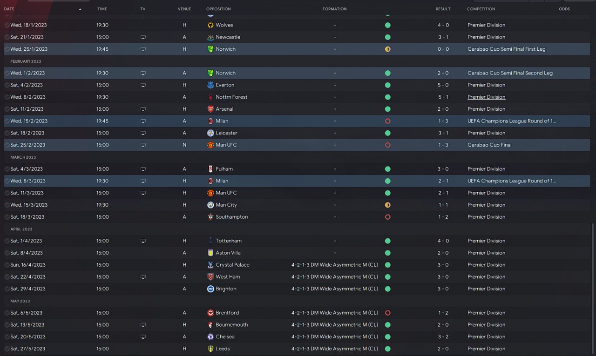Click the Odds column header
Image resolution: width=596 pixels, height=356 pixels.
coord(564,9)
